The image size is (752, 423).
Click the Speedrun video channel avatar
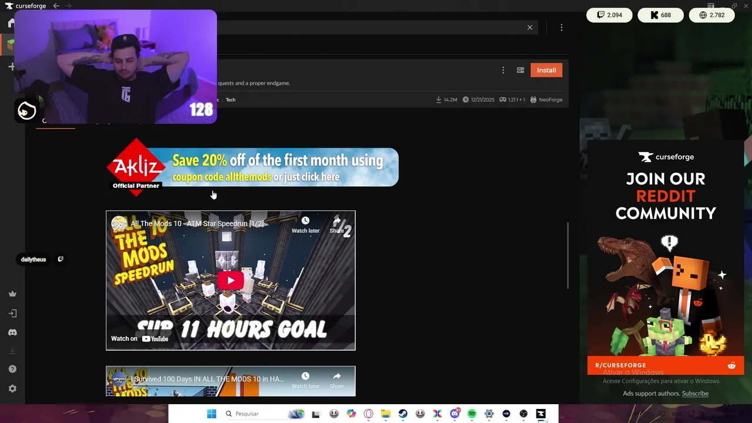coord(119,224)
